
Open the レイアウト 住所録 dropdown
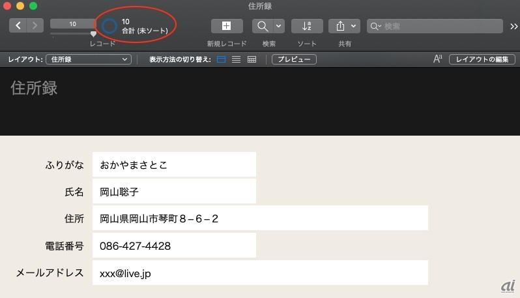[88, 59]
